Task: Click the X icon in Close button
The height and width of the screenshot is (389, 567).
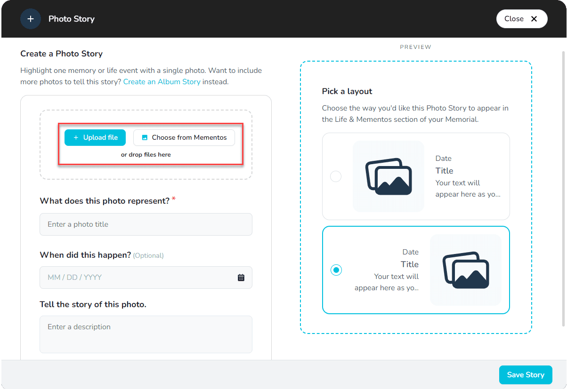Action: [x=534, y=19]
